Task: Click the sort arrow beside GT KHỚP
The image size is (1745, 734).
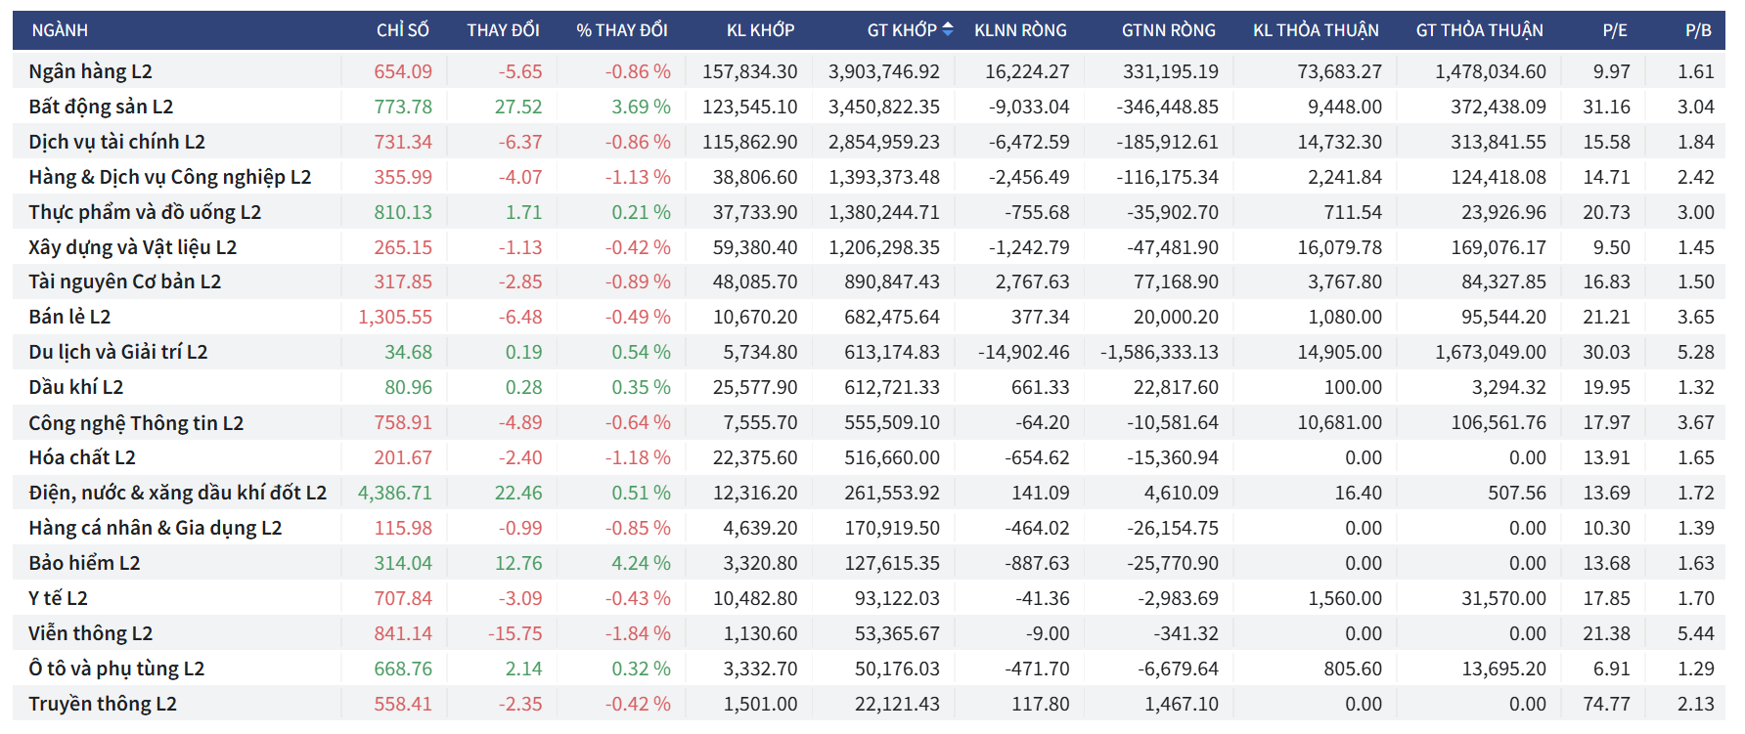Action: coord(947,30)
